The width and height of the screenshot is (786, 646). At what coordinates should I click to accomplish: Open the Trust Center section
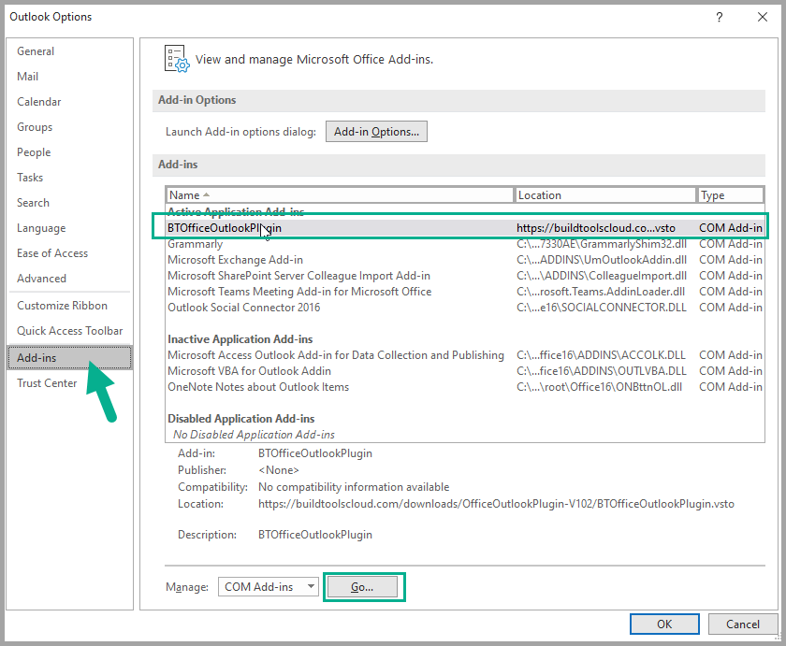pos(47,382)
